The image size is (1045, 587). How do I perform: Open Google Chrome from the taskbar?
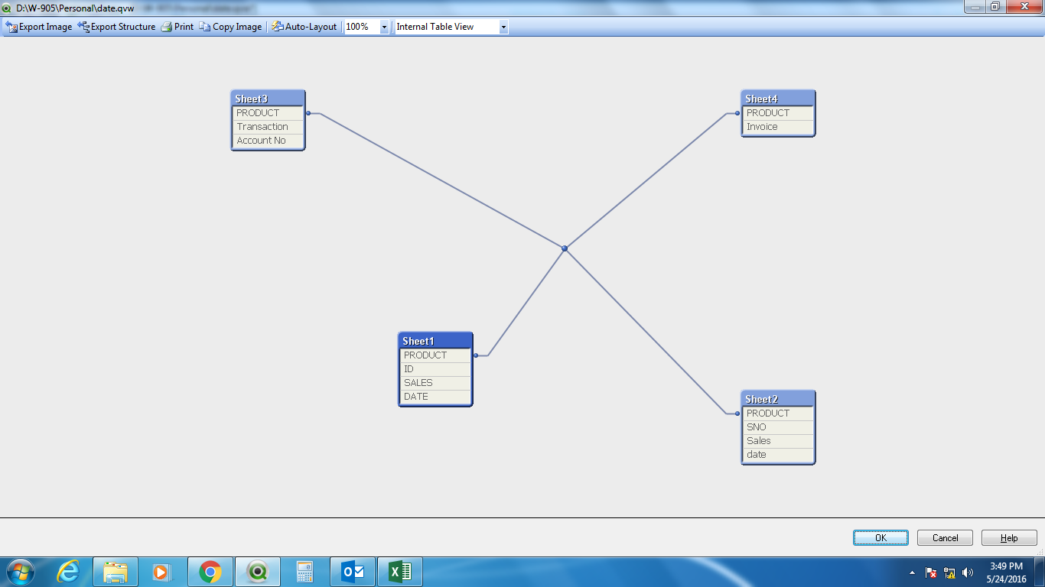pos(210,572)
